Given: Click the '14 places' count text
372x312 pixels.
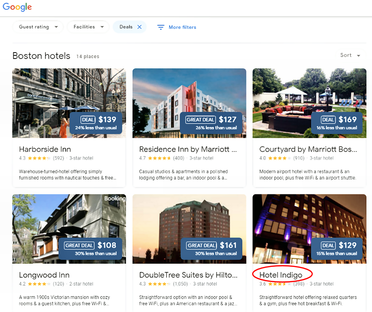Looking at the screenshot, I should (88, 56).
